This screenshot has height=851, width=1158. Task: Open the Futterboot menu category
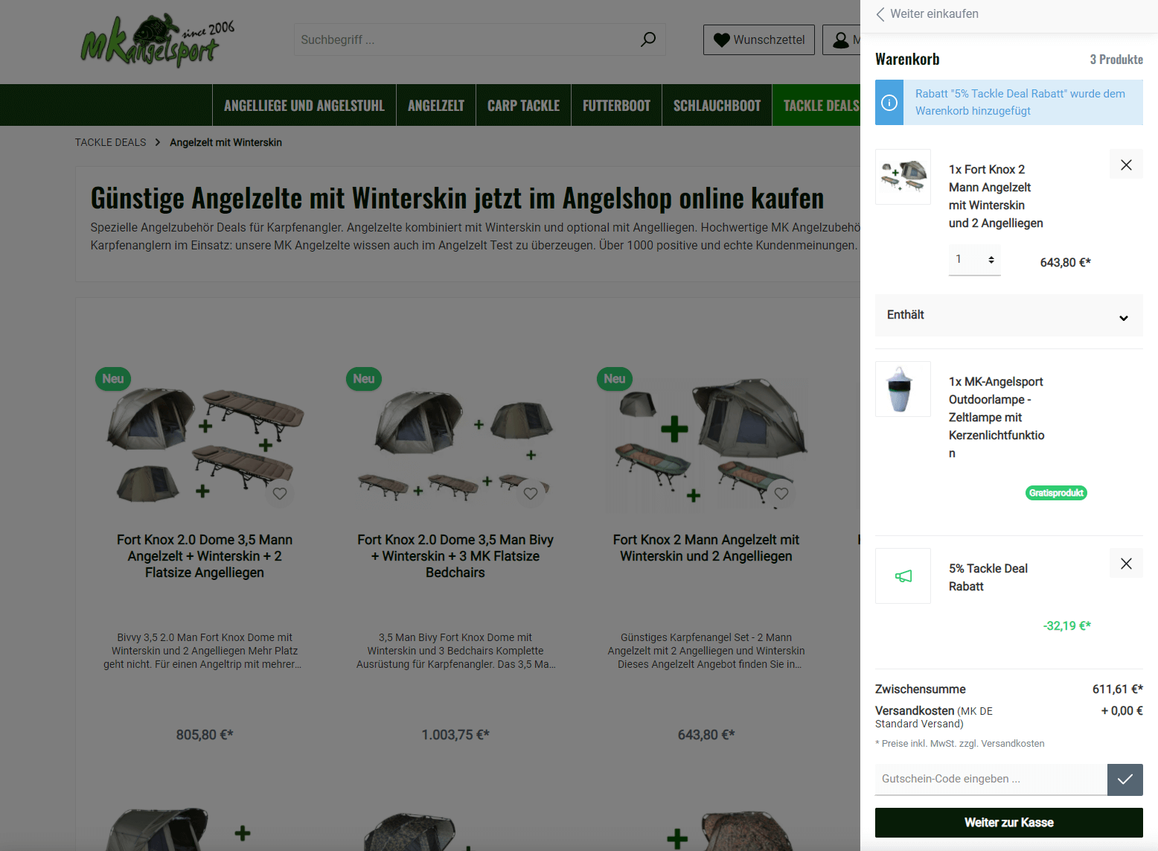(x=616, y=106)
